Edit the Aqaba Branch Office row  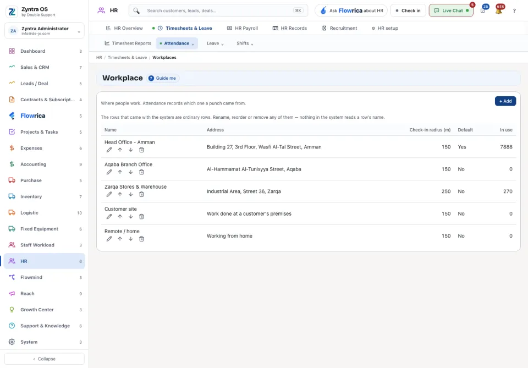(109, 172)
